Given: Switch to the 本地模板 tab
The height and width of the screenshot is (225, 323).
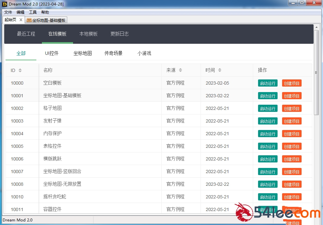Looking at the screenshot, I should coord(88,34).
